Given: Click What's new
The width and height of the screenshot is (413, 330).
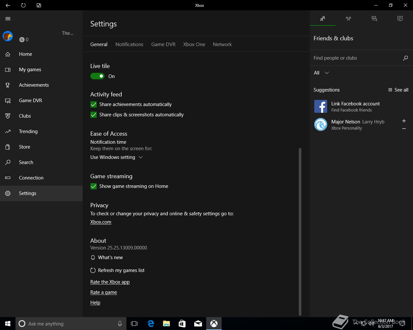Looking at the screenshot, I should click(107, 257).
